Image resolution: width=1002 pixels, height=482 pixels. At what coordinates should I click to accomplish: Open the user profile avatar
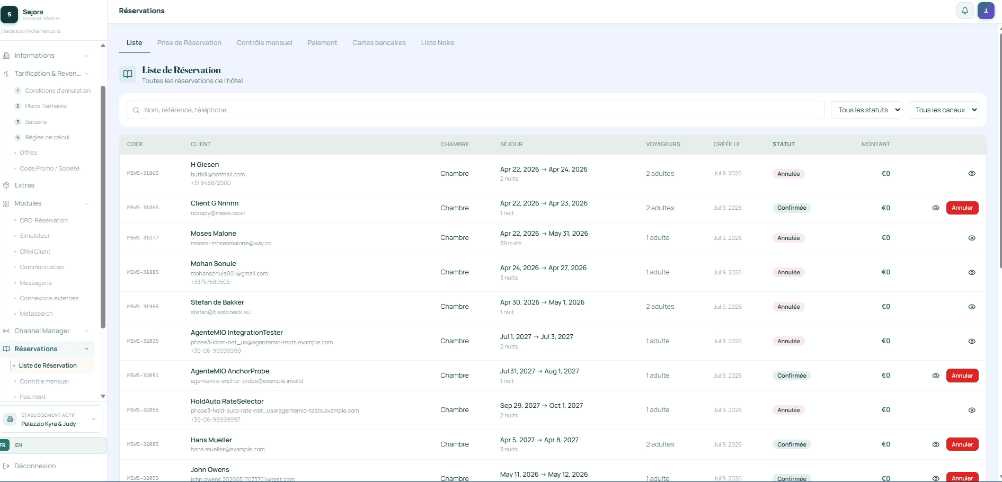986,11
